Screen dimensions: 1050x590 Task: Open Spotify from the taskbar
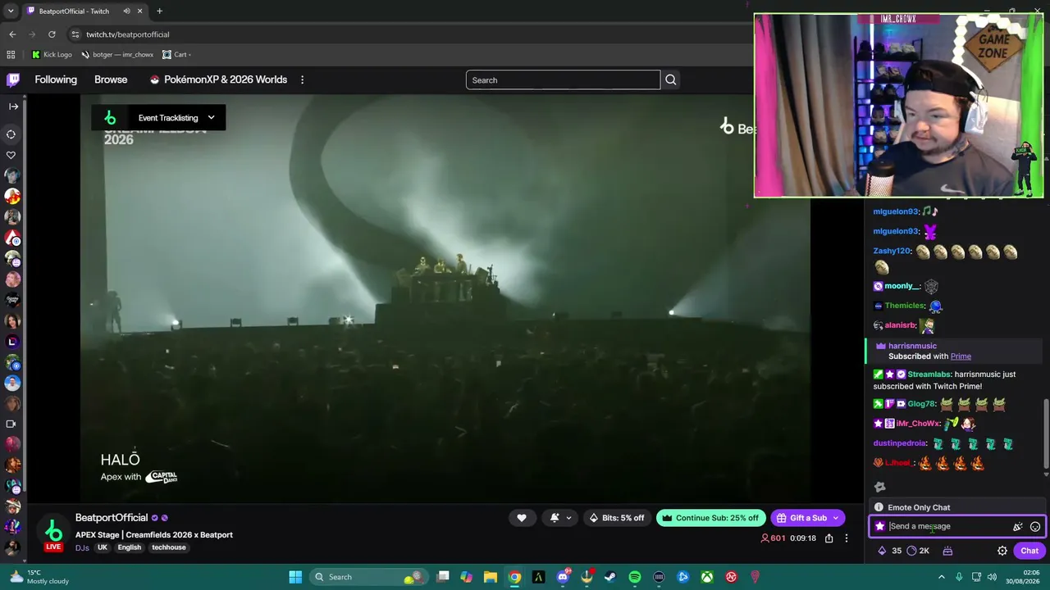coord(635,577)
